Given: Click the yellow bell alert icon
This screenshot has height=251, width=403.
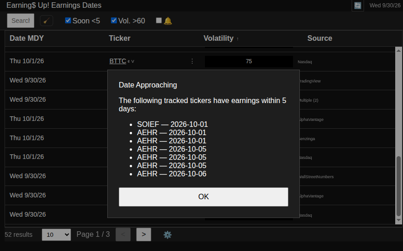Looking at the screenshot, I should tap(168, 21).
